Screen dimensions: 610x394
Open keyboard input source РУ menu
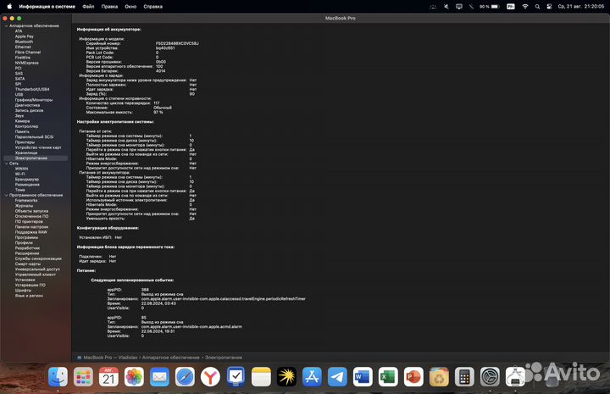511,6
